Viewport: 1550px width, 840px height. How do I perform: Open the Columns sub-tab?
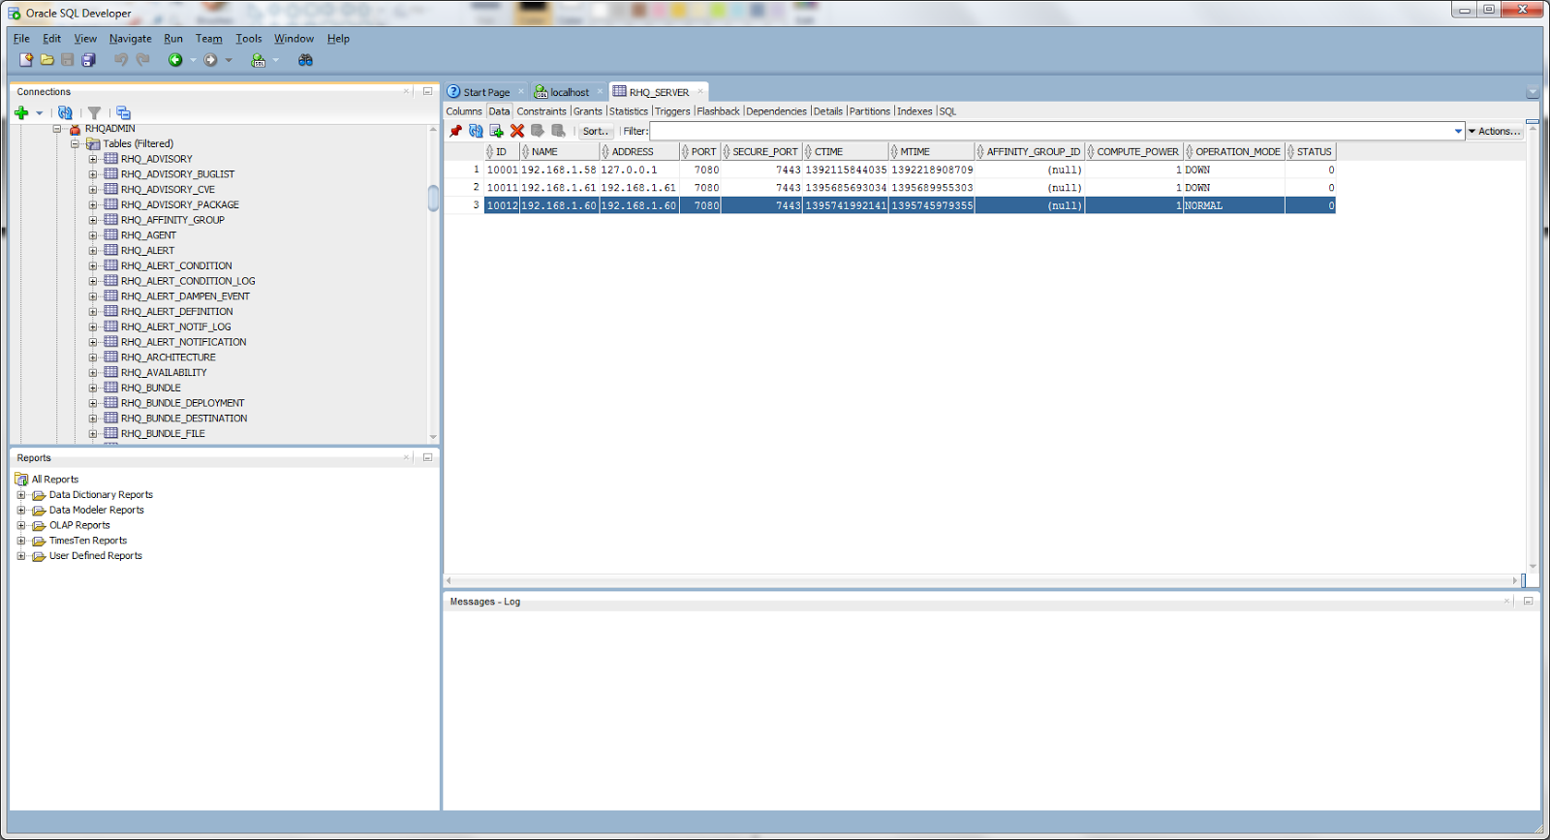[464, 111]
